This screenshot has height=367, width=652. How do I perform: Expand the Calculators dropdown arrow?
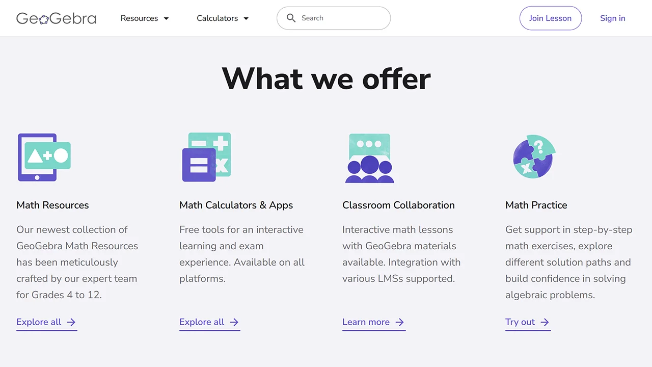pos(246,18)
